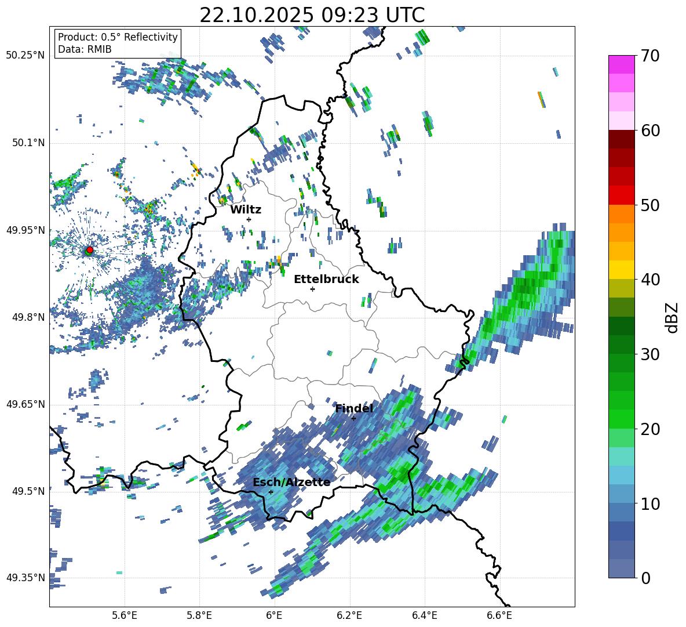
Task: Click the 49.5°N latitude label
Action: pyautogui.click(x=28, y=491)
